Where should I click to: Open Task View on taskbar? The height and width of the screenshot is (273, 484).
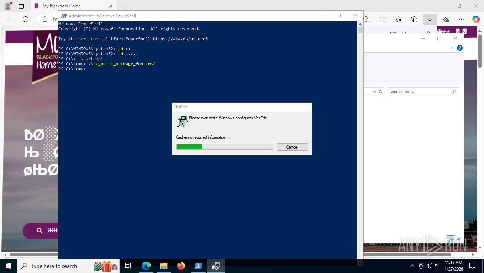pyautogui.click(x=128, y=266)
